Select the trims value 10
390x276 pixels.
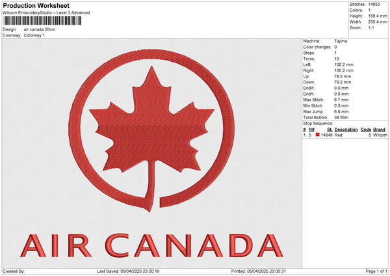pyautogui.click(x=337, y=59)
